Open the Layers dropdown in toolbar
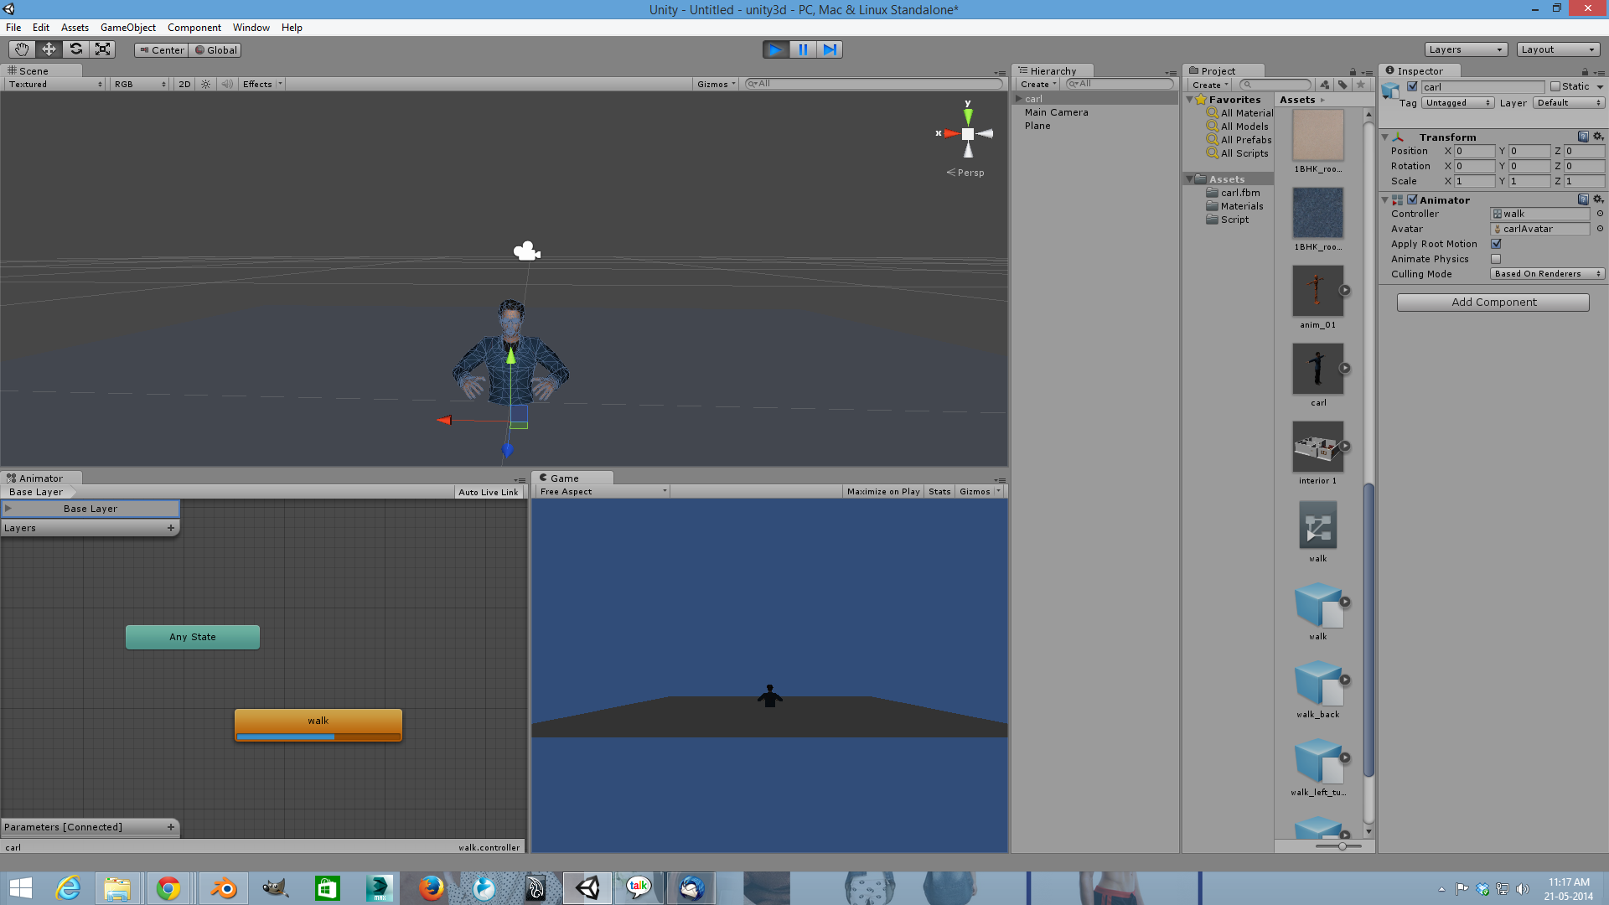The image size is (1609, 905). coord(1466,49)
